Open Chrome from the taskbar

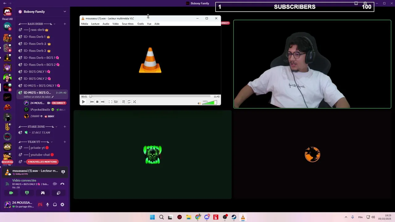198,217
